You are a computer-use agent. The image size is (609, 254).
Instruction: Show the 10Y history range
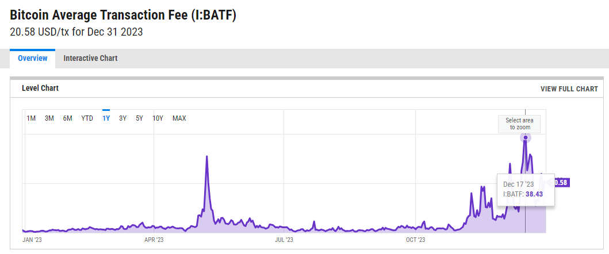158,118
